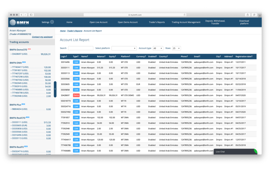Sort by Email column

[x=197, y=57]
